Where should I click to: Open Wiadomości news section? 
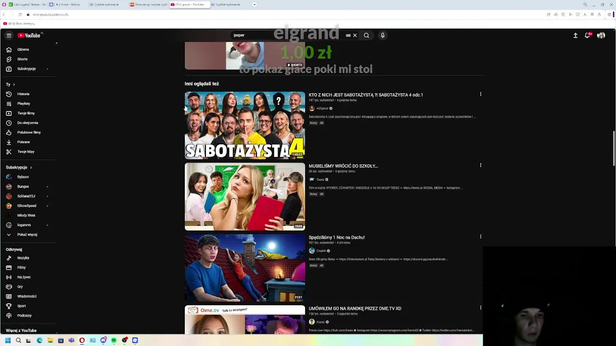(28, 297)
